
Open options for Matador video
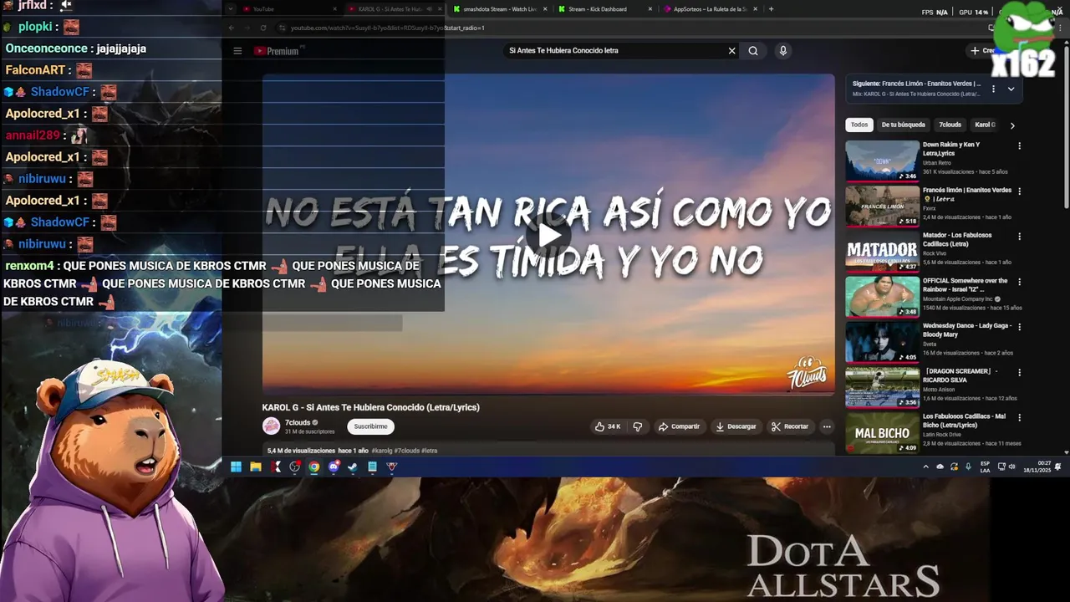(1019, 236)
